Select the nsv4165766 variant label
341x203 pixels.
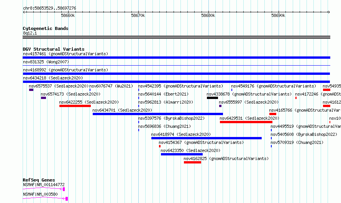tap(305, 110)
